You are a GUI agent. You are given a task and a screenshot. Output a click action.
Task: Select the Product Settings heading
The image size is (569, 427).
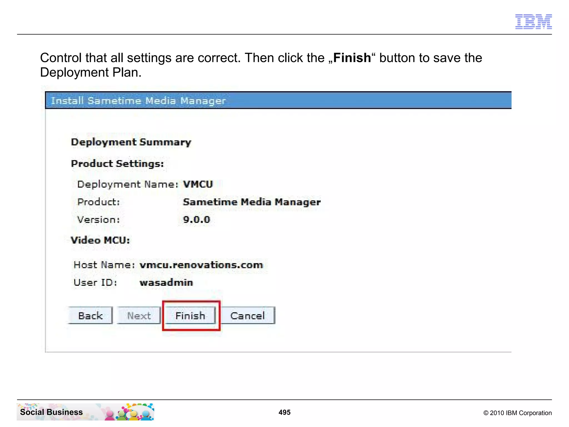[x=118, y=164]
